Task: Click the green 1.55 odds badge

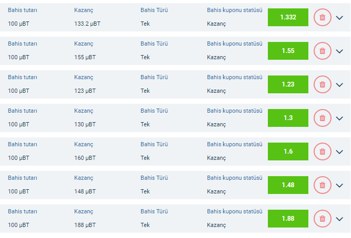Action: click(288, 51)
